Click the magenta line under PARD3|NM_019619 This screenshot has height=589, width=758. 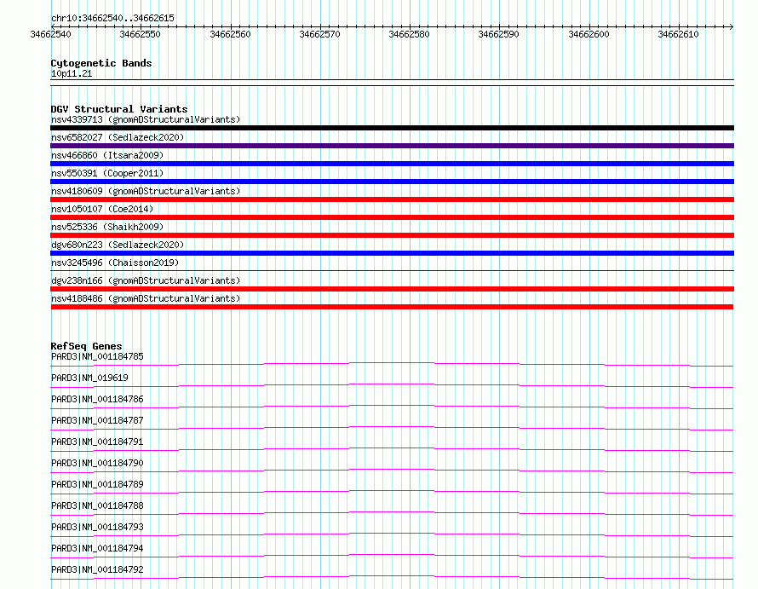click(x=392, y=385)
